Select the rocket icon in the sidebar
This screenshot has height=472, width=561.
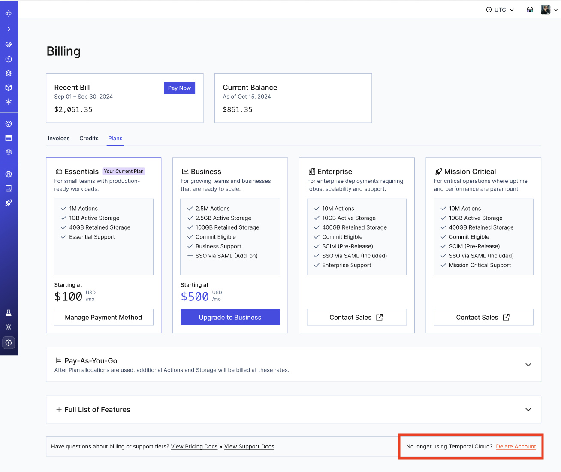coord(9,202)
